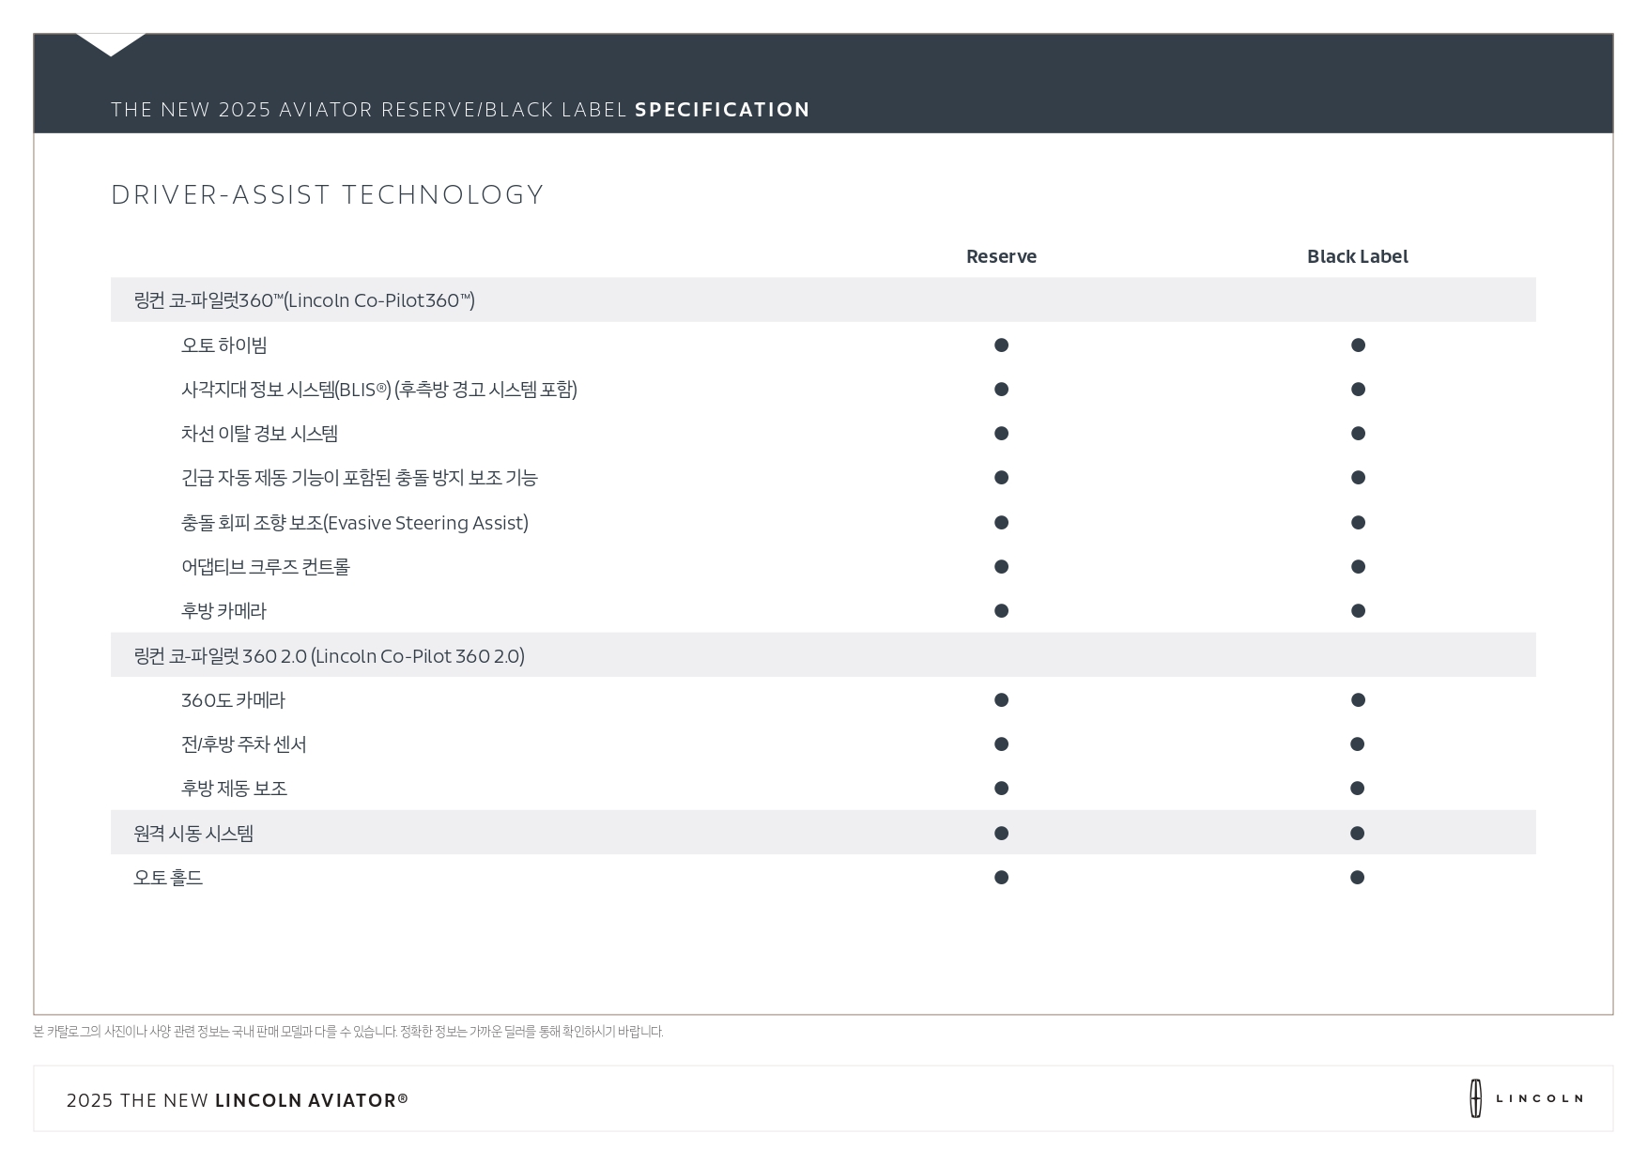Click the Reserve dot for 원격 시동 시스템
The image size is (1647, 1165).
[1001, 834]
